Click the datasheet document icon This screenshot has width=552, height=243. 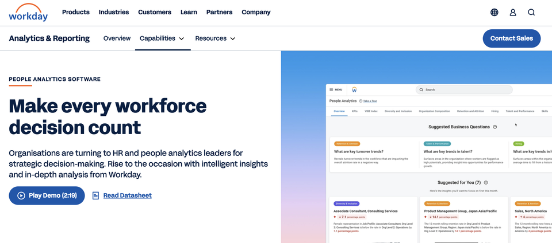coord(95,195)
